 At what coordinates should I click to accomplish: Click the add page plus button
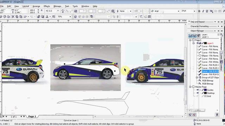21,117
